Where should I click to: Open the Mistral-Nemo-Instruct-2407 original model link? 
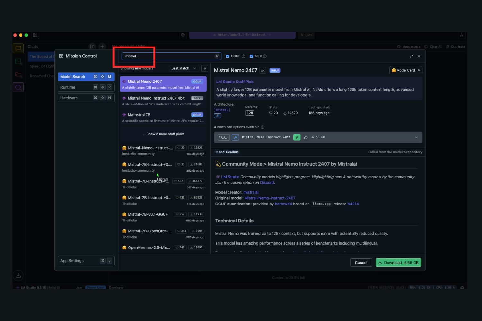pyautogui.click(x=270, y=198)
